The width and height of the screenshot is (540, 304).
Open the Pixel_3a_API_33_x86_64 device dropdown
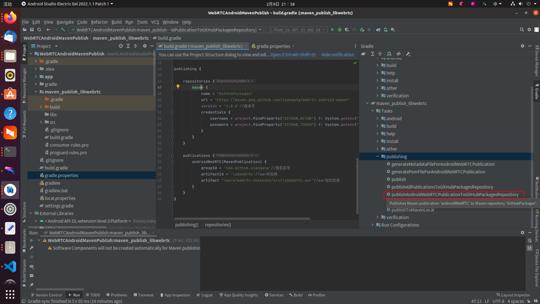[297, 30]
